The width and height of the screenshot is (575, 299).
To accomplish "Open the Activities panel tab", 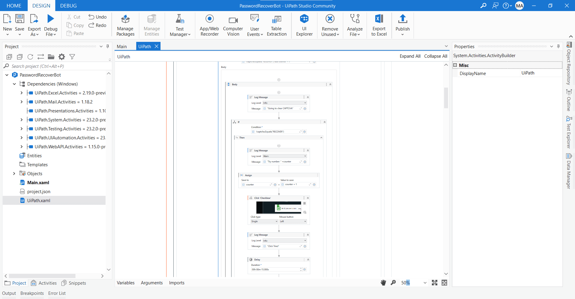I will (x=44, y=283).
